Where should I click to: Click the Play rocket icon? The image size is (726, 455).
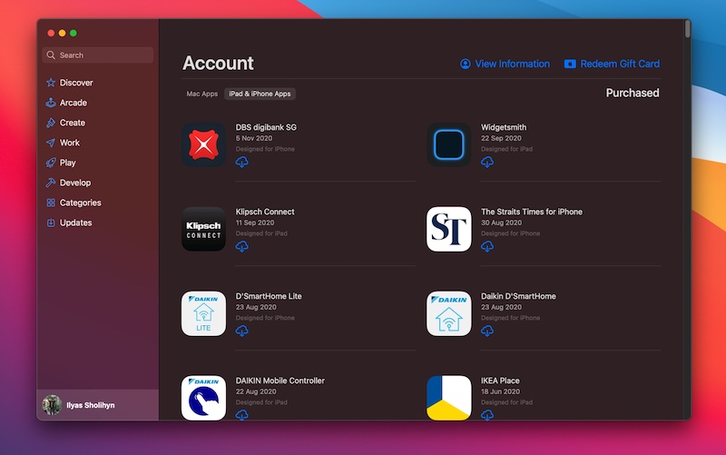tap(51, 163)
